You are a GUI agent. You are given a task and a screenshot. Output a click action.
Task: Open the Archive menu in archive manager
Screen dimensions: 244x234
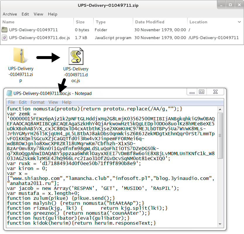click(10, 14)
